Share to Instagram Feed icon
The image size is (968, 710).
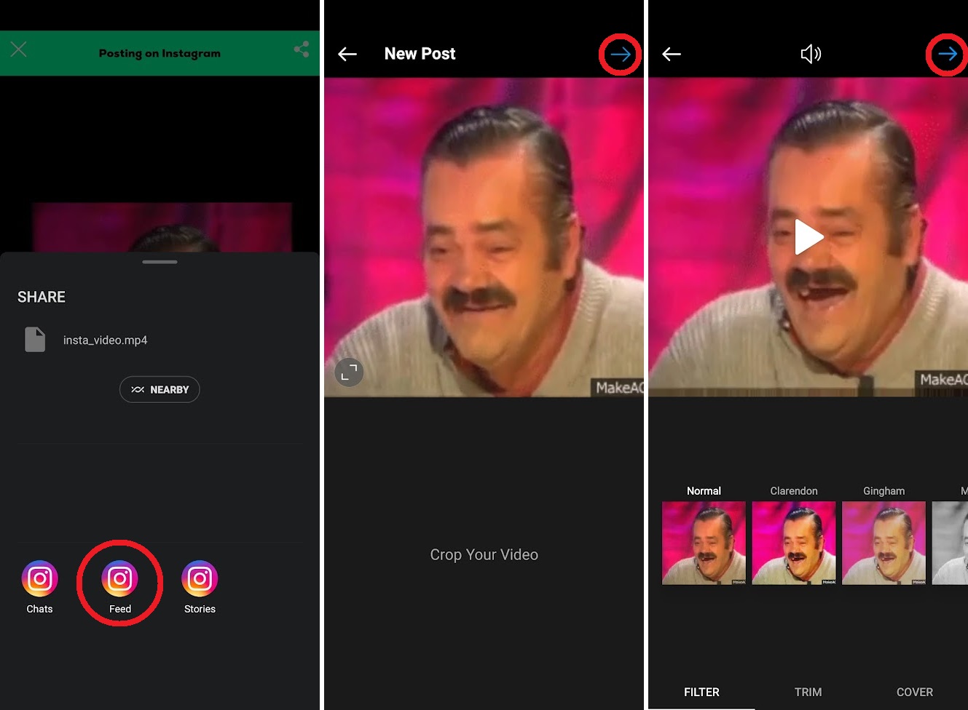119,578
